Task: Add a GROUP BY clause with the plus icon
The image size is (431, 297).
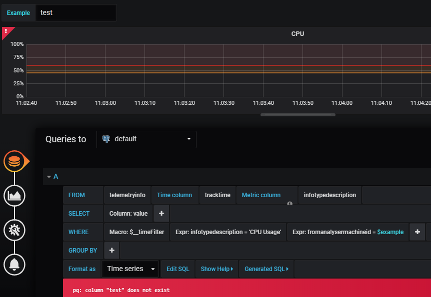Action: click(111, 250)
